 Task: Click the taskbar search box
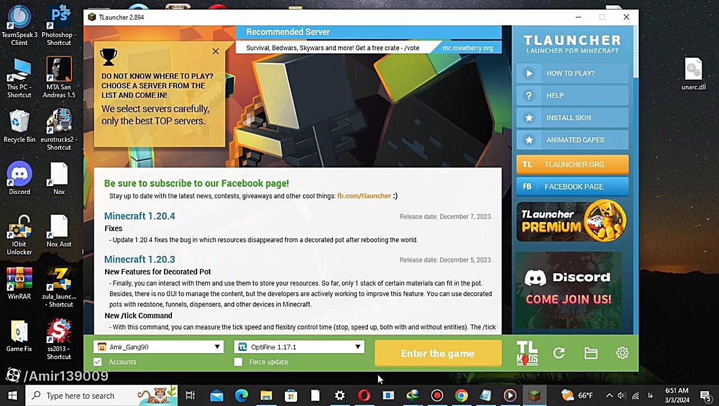coord(102,395)
